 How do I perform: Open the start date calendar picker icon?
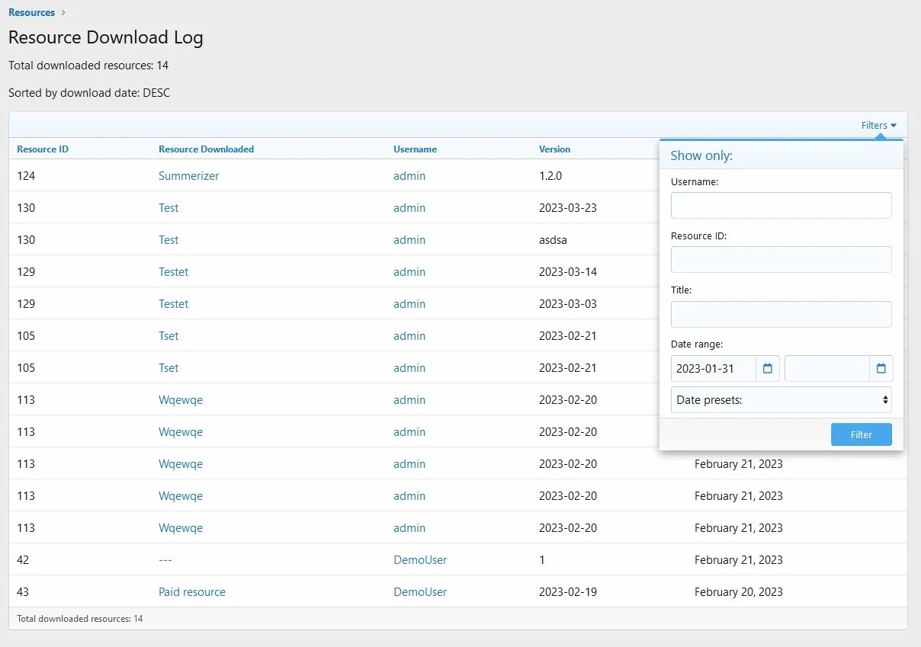point(768,369)
